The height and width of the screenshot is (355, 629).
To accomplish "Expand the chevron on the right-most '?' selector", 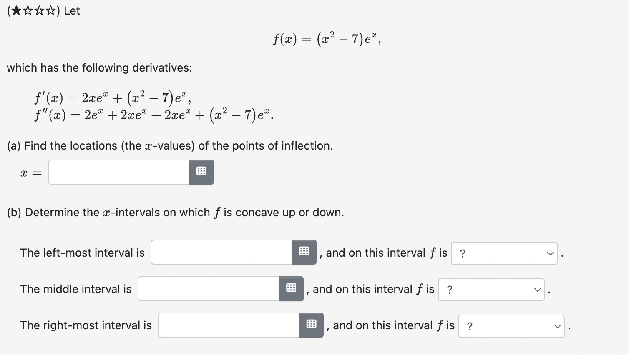I will click(558, 326).
